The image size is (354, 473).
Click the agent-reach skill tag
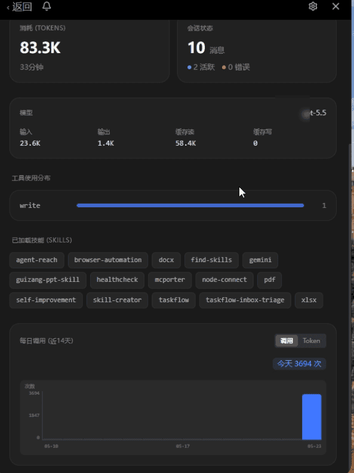tap(37, 260)
